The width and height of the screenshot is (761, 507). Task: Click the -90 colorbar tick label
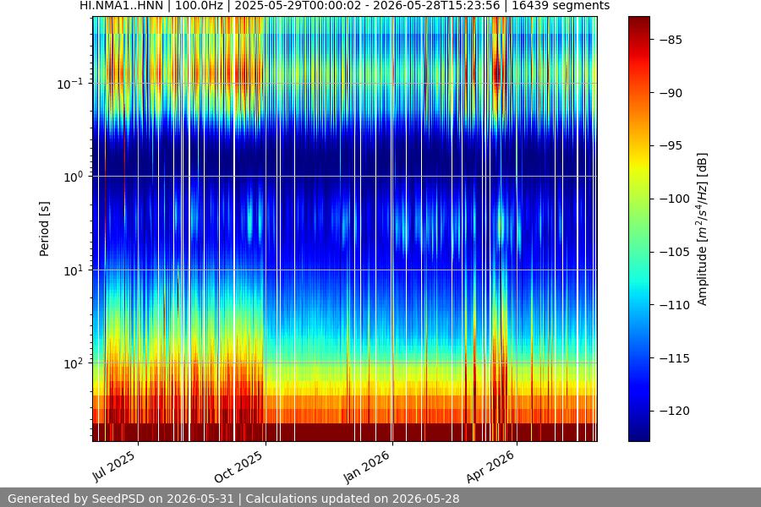tap(671, 93)
